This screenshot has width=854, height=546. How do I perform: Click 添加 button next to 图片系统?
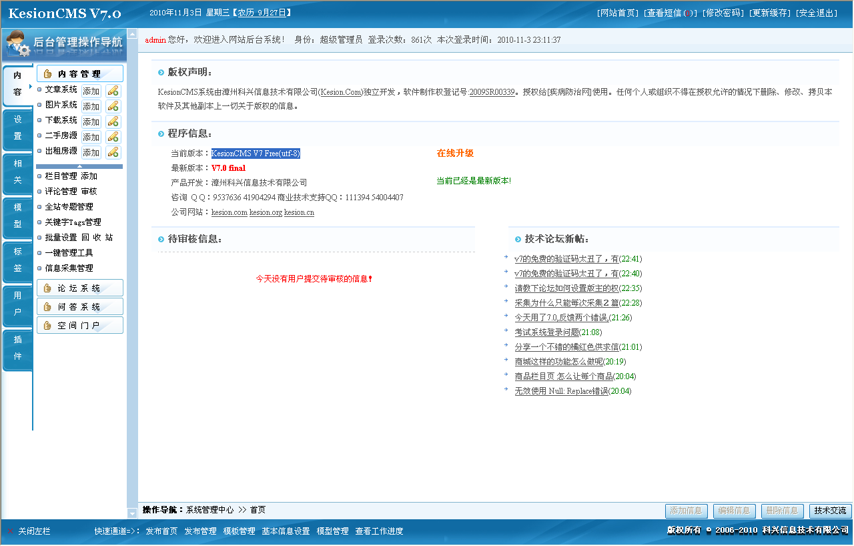[x=91, y=106]
